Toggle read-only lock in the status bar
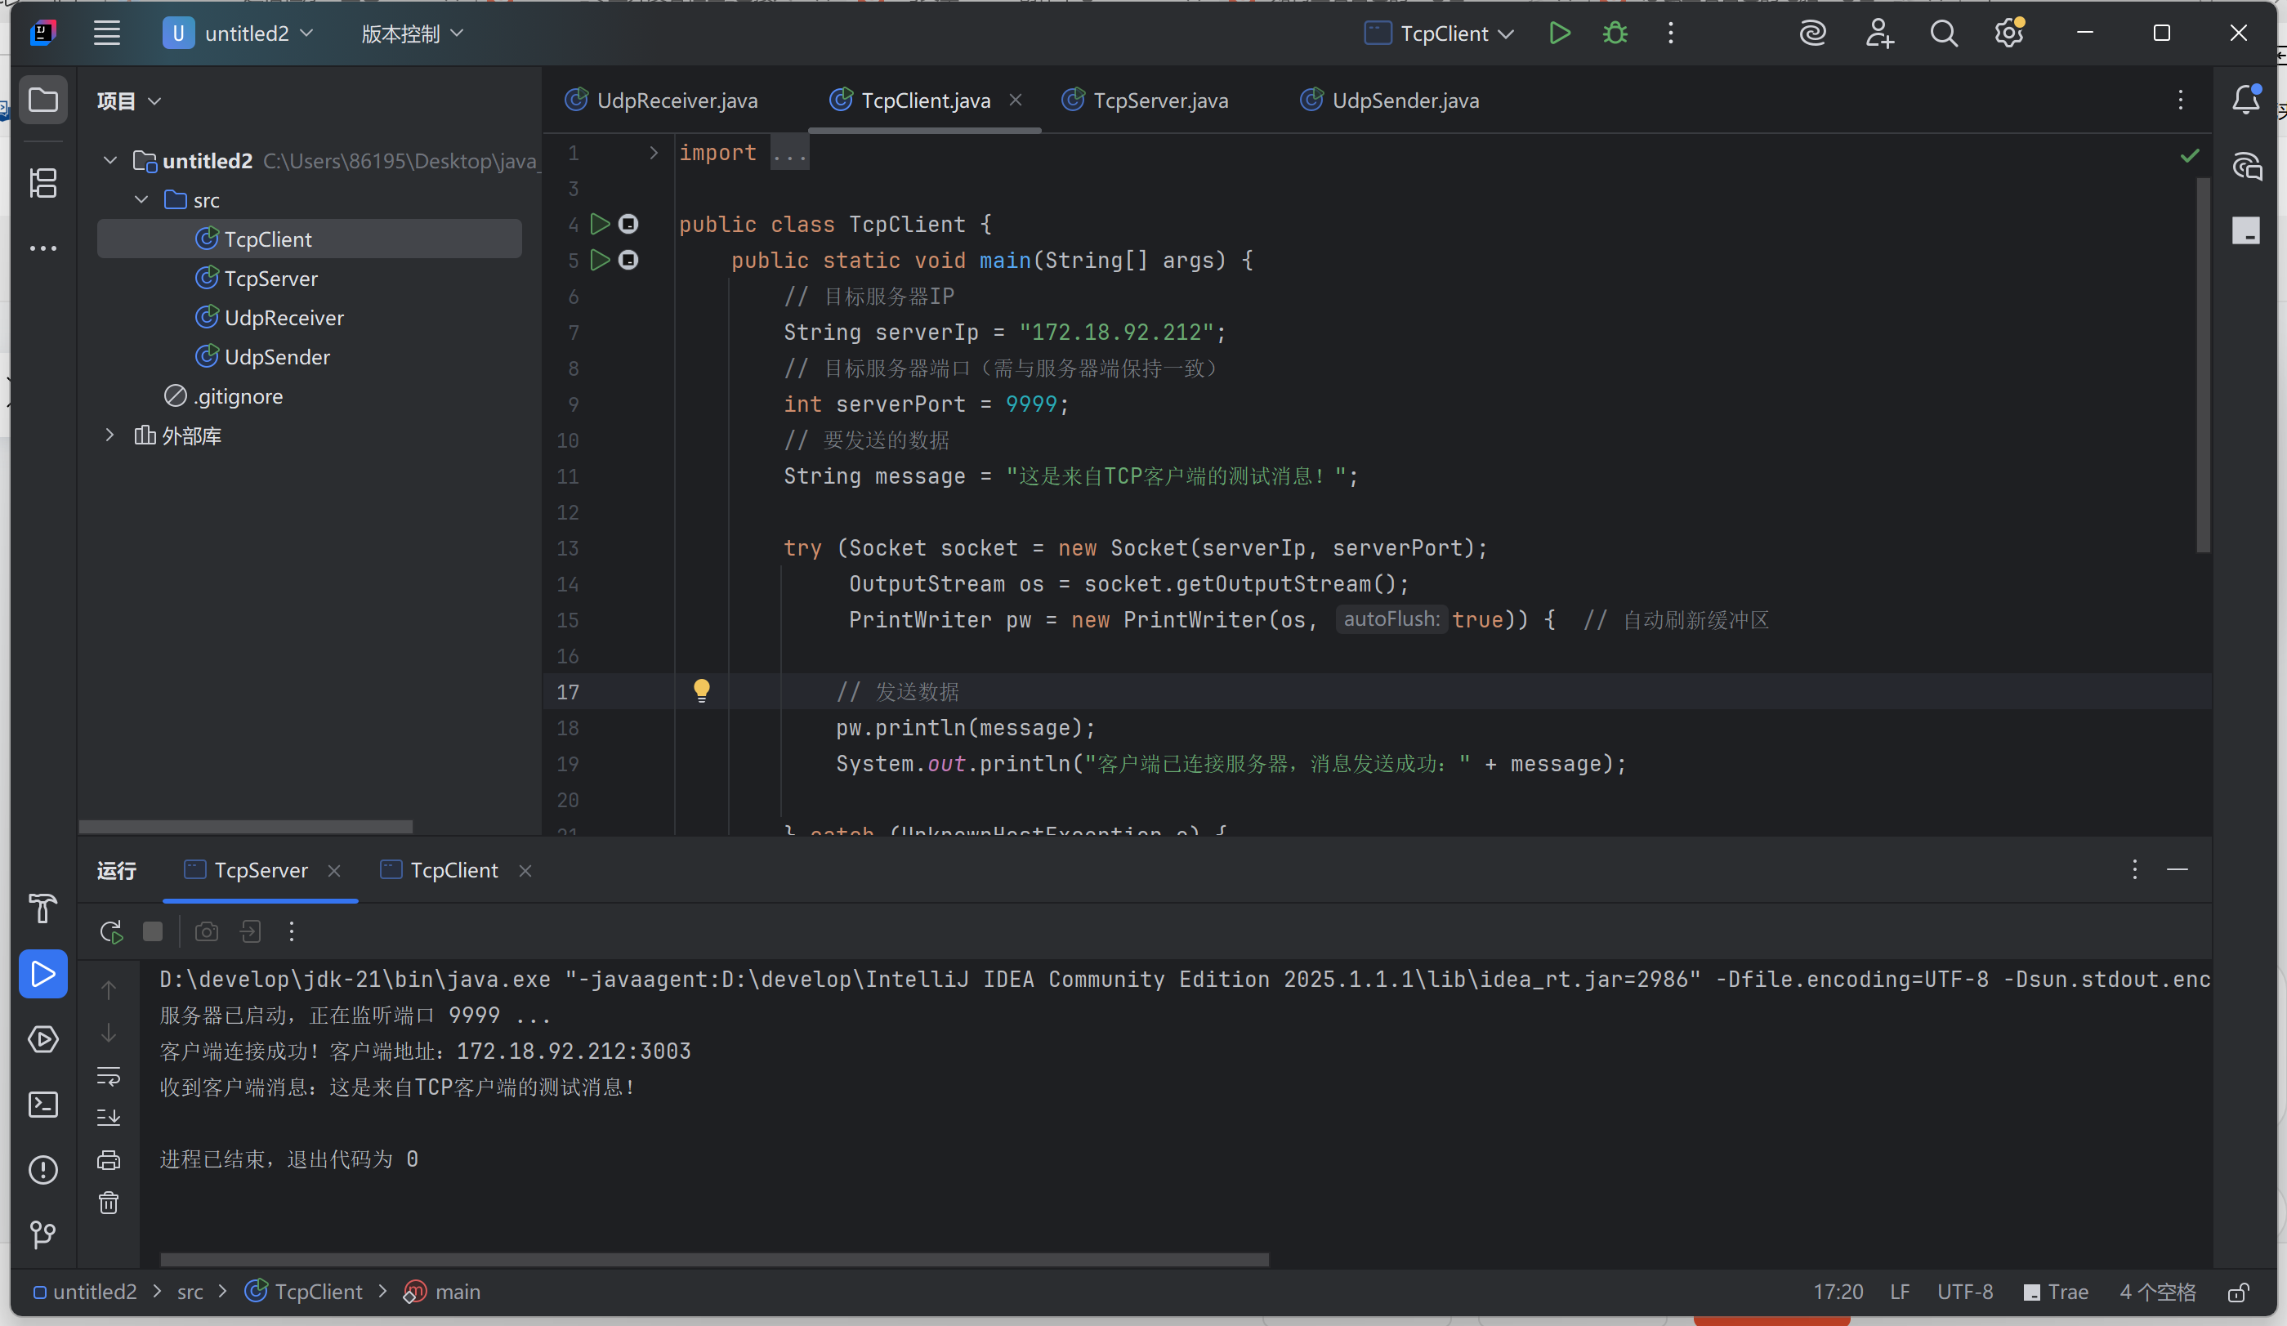This screenshot has width=2287, height=1326. (x=2238, y=1293)
